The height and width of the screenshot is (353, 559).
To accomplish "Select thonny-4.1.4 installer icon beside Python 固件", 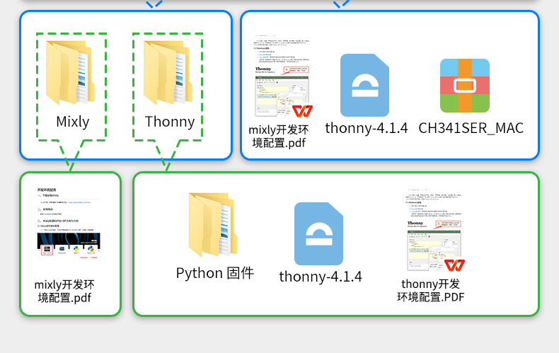I will (318, 234).
